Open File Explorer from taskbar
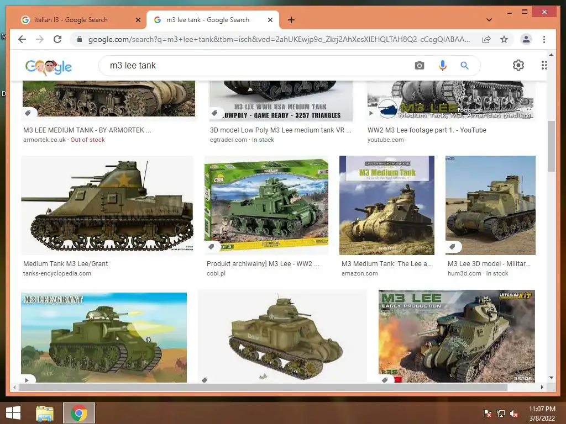The image size is (566, 424). click(x=45, y=413)
